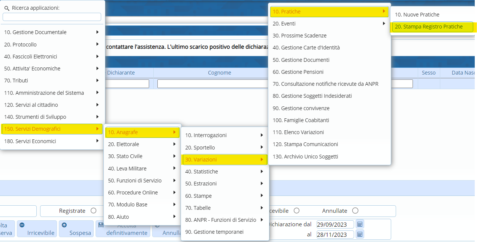Open 10. Nuove Pratiche menu entry
Viewport: 477px width, 242px height.
(x=417, y=15)
